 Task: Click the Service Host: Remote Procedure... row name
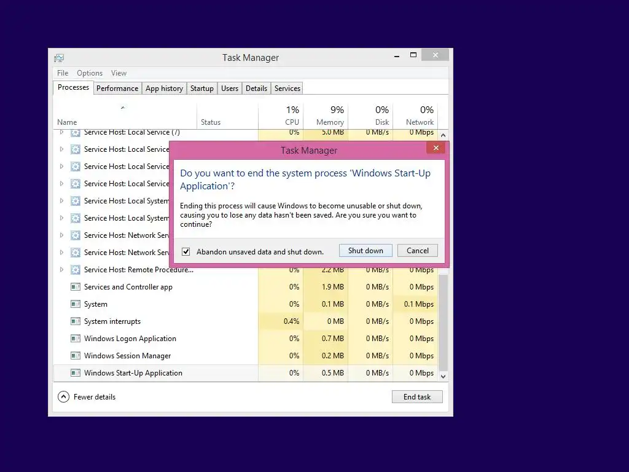(138, 270)
